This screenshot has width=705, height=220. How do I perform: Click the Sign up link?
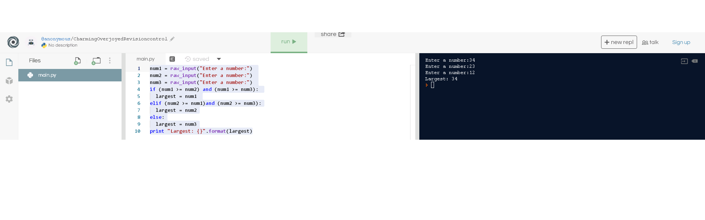coord(681,43)
